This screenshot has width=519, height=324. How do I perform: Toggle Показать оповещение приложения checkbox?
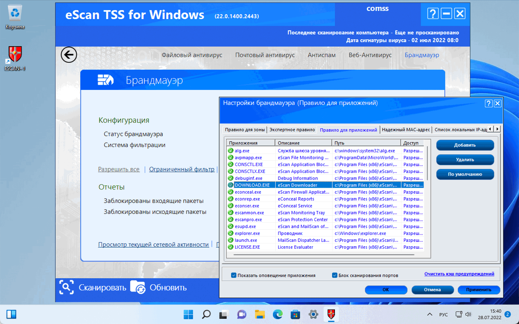click(234, 275)
